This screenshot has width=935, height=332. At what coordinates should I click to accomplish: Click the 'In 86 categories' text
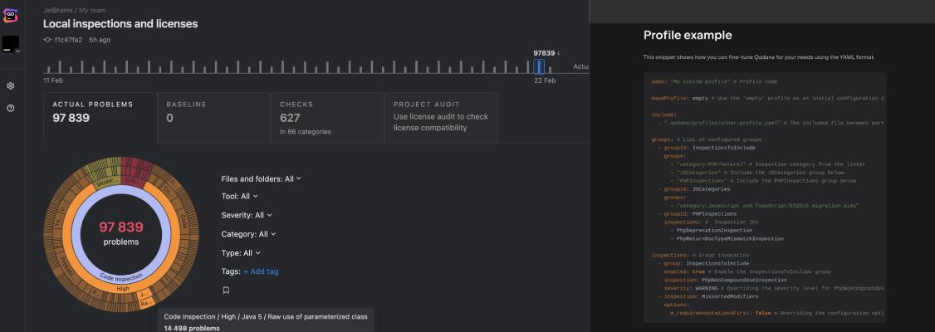(x=306, y=132)
